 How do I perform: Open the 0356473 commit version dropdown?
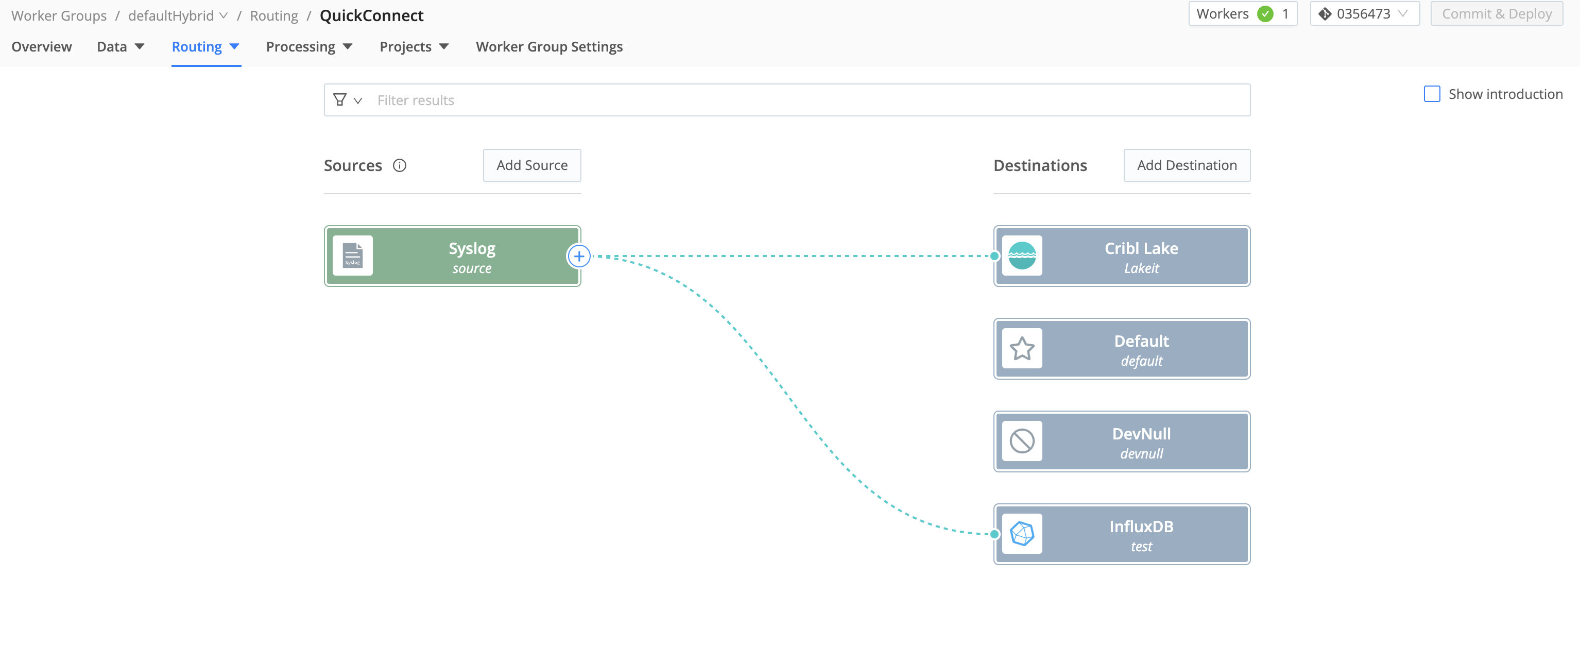1404,13
